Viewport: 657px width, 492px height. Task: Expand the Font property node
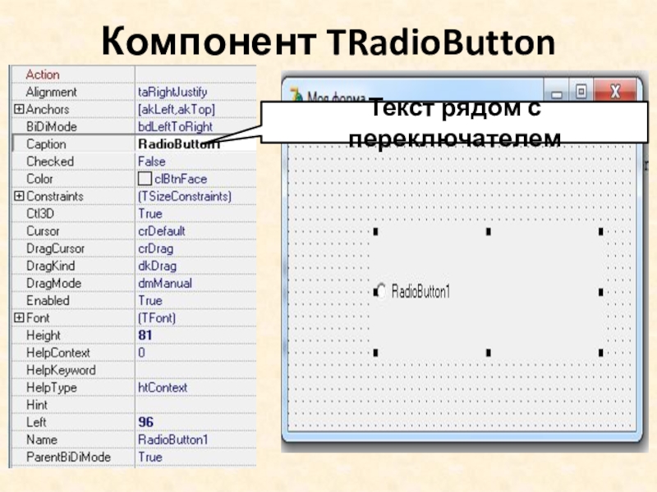point(19,317)
